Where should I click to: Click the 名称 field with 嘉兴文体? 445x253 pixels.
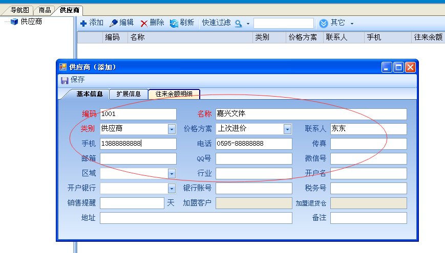(311, 114)
